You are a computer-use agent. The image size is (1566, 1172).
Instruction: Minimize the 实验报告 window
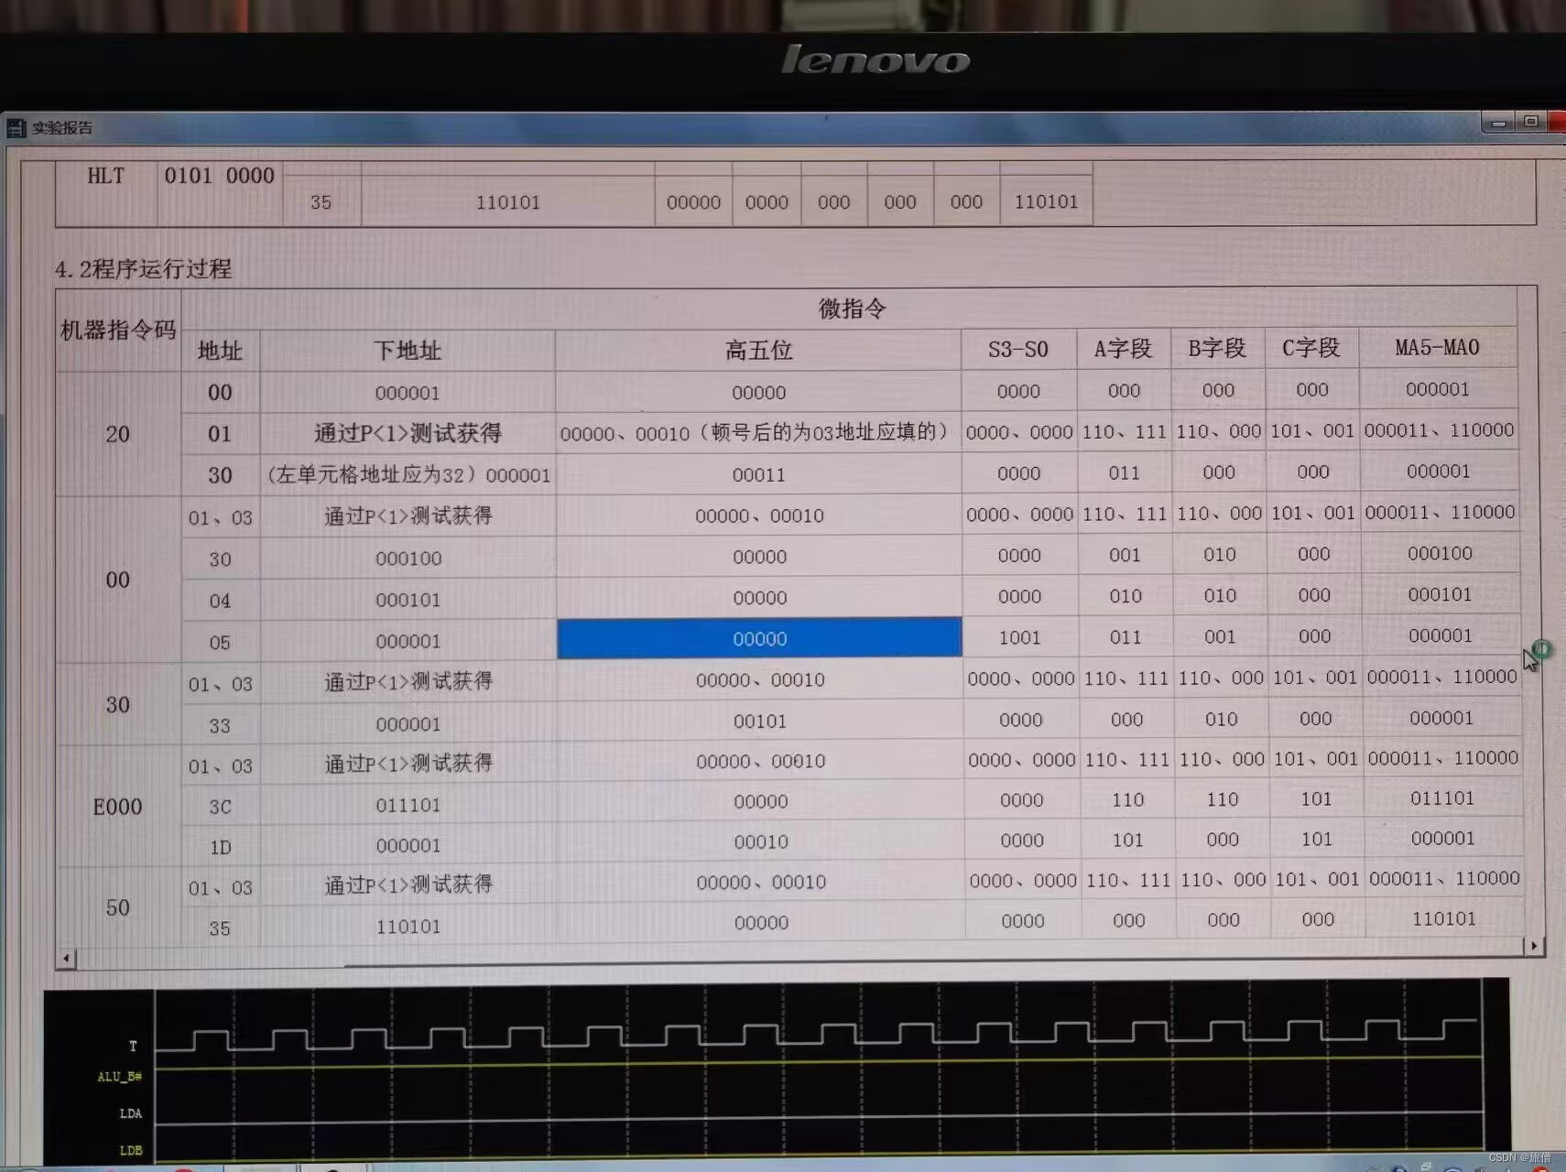(x=1499, y=122)
